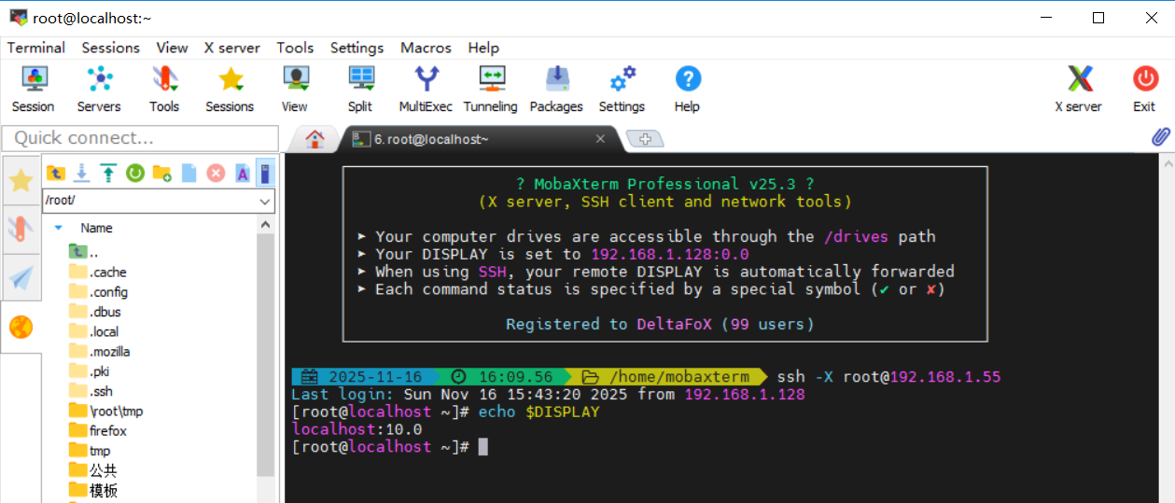Create new folder in SFTP browser
The height and width of the screenshot is (503, 1175).
(x=161, y=173)
